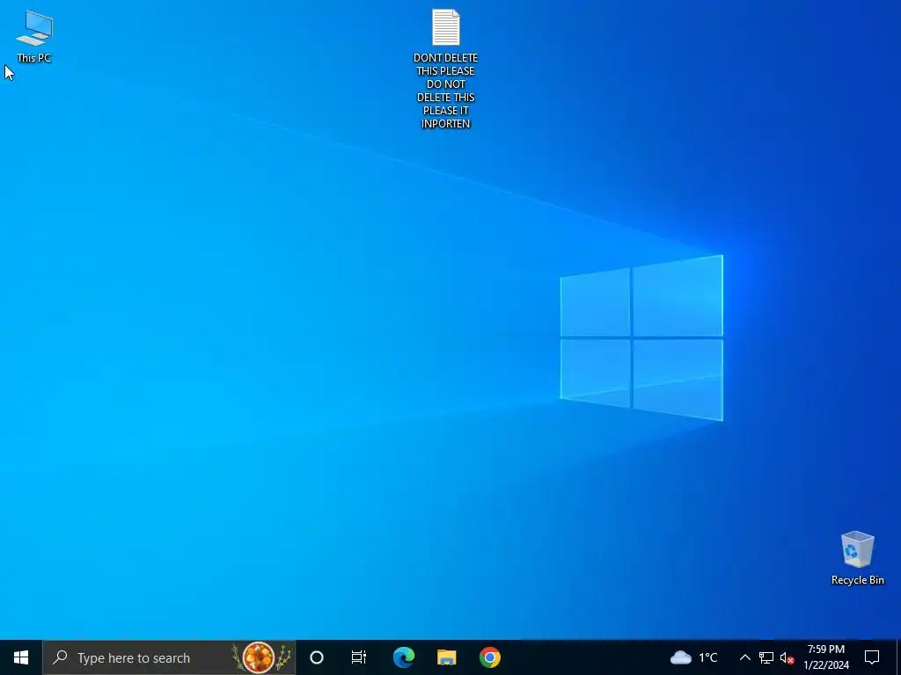Show hidden system tray icons
The height and width of the screenshot is (675, 901).
click(x=744, y=657)
